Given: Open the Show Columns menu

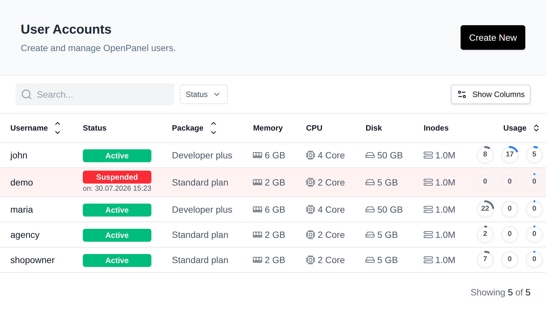Looking at the screenshot, I should tap(490, 94).
